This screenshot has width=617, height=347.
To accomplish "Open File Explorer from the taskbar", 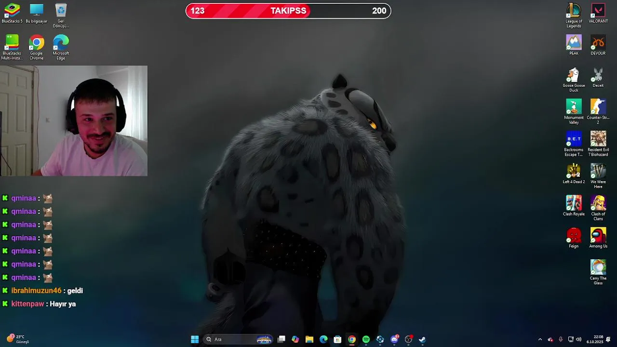I will click(309, 339).
